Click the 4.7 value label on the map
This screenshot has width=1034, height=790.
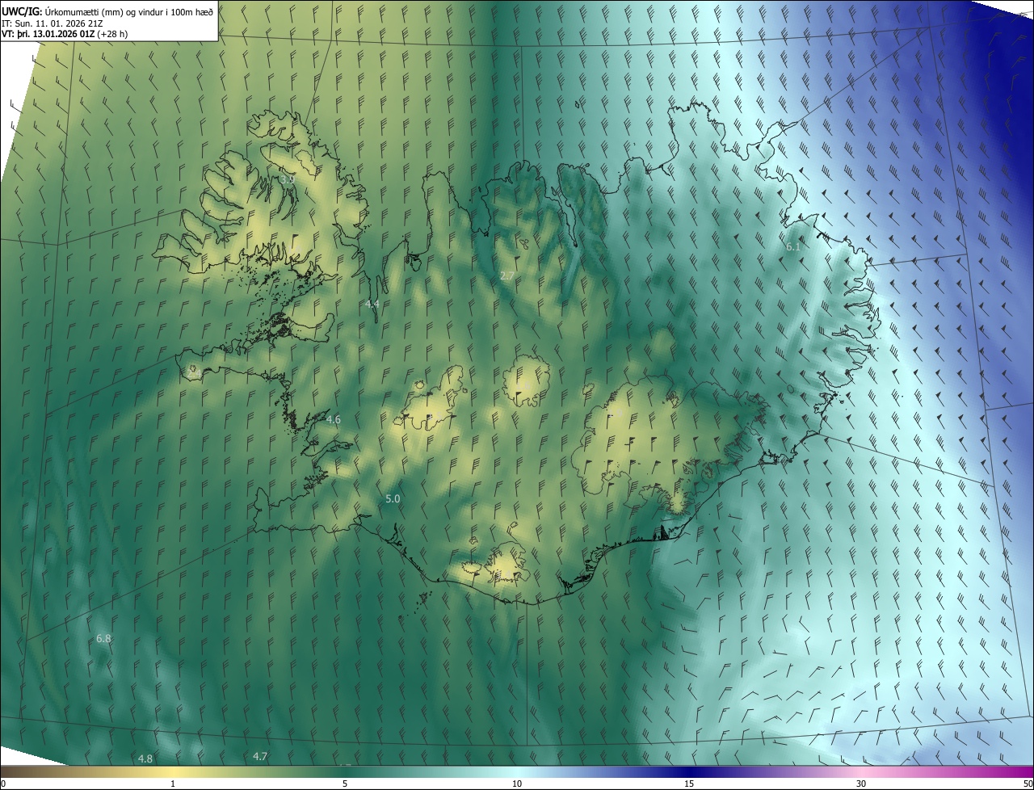click(x=260, y=757)
